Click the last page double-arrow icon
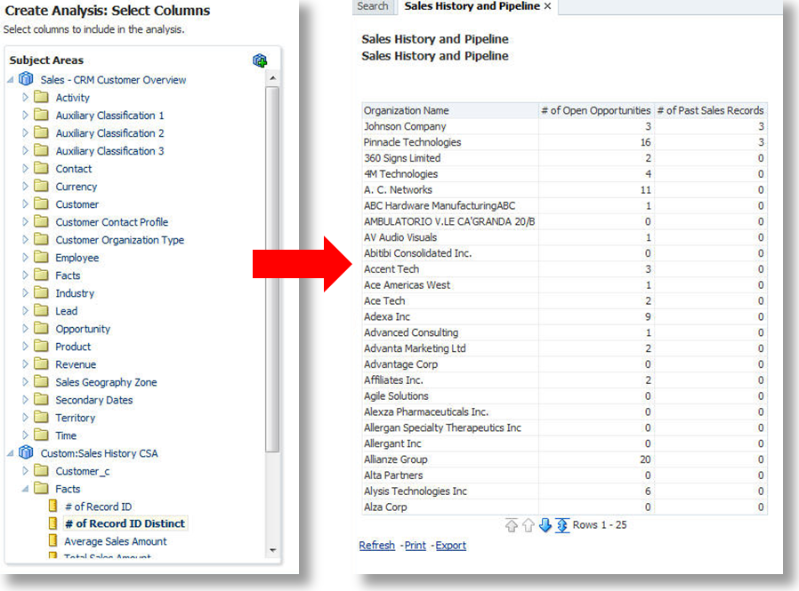Viewport: 799px width, 591px height. point(562,525)
